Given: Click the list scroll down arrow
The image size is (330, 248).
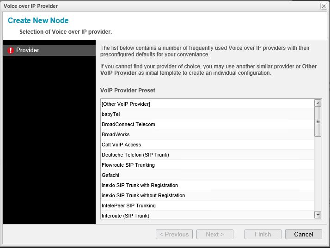Looking at the screenshot, I should (x=318, y=215).
